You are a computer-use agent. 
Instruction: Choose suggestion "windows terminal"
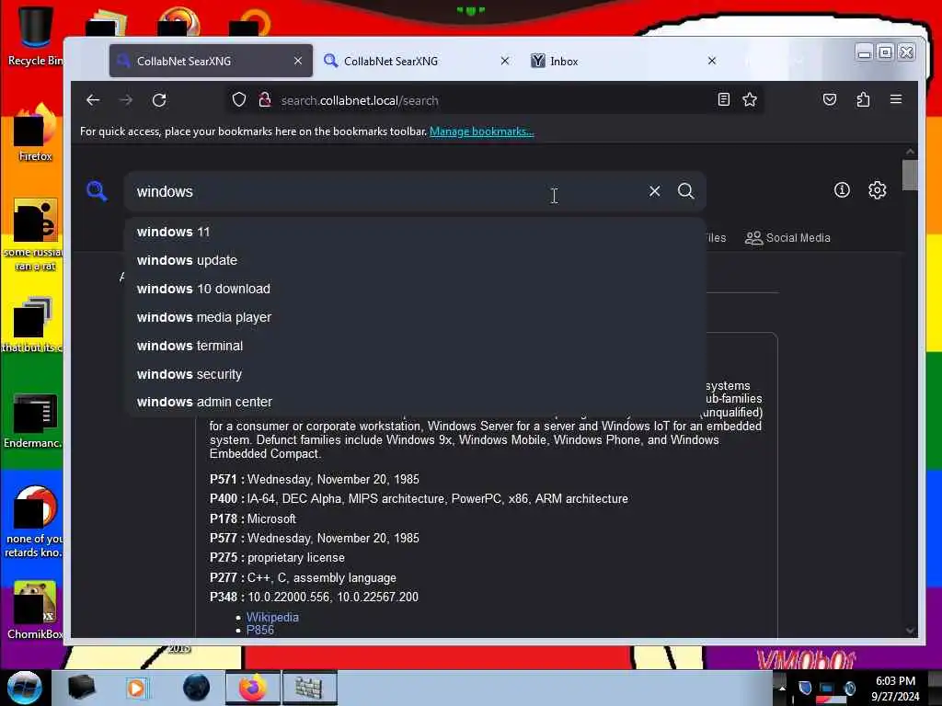click(x=415, y=346)
